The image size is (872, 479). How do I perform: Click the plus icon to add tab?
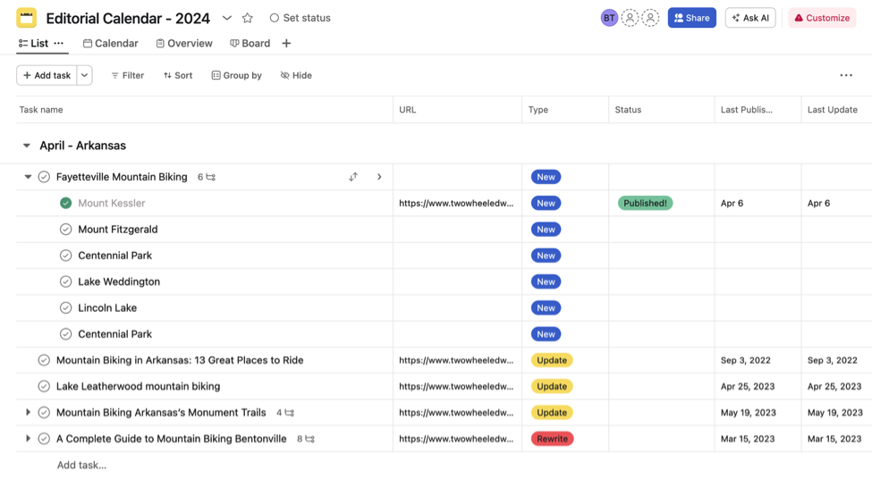click(x=286, y=43)
